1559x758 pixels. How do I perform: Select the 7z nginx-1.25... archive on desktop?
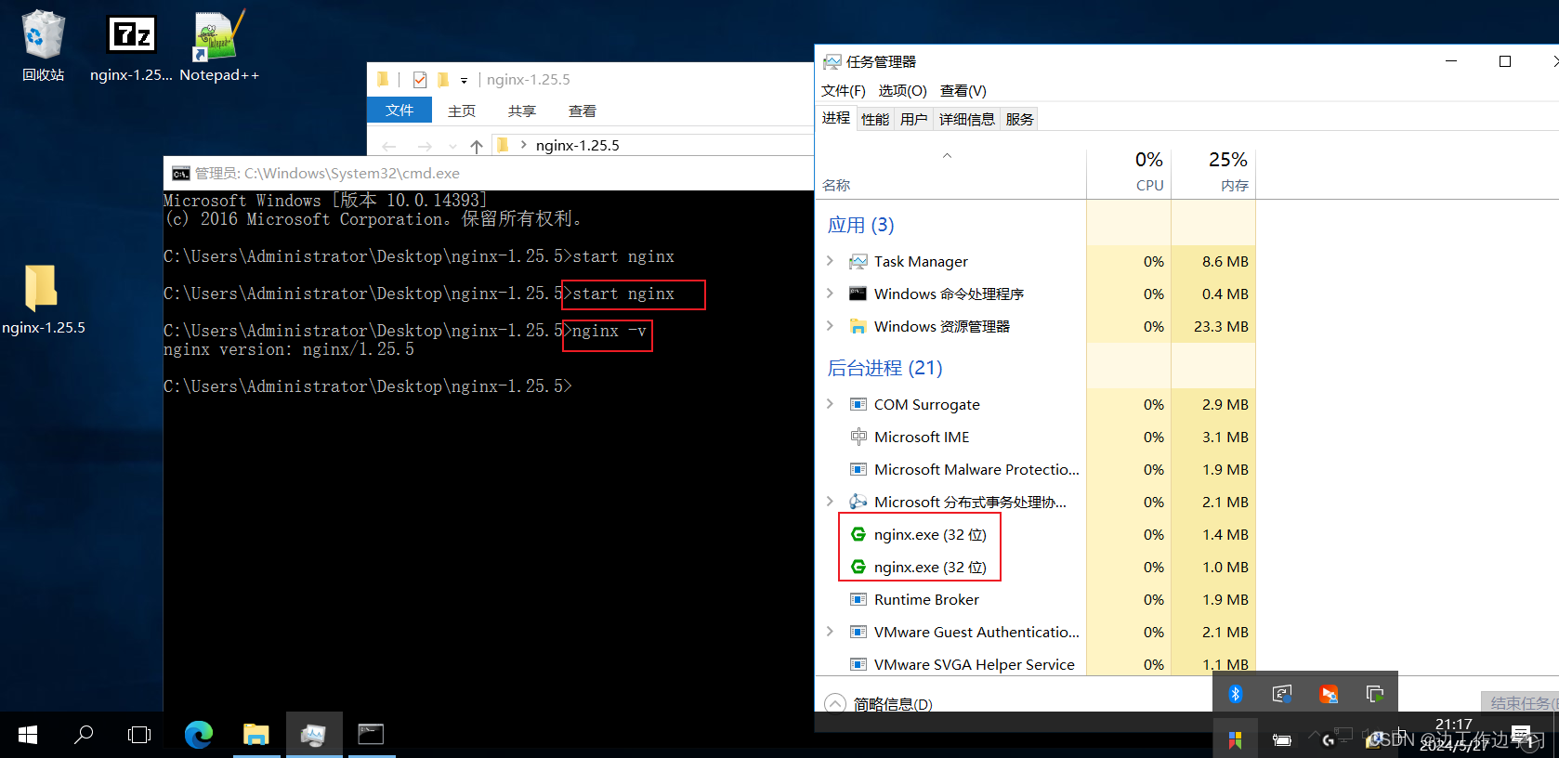pyautogui.click(x=131, y=46)
